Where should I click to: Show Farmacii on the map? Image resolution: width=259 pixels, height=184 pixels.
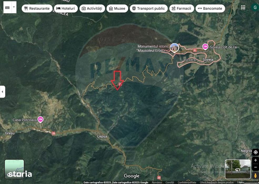pyautogui.click(x=181, y=8)
